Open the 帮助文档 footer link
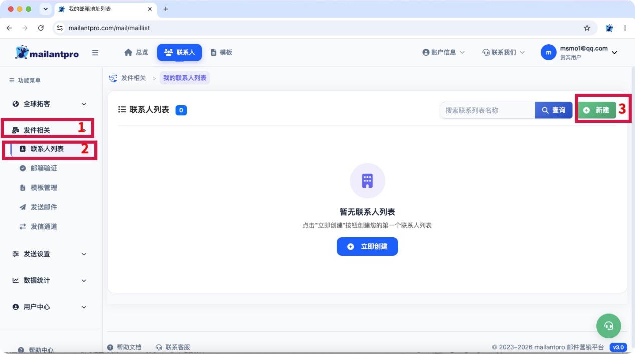Viewport: 635px width, 354px height. (x=125, y=347)
